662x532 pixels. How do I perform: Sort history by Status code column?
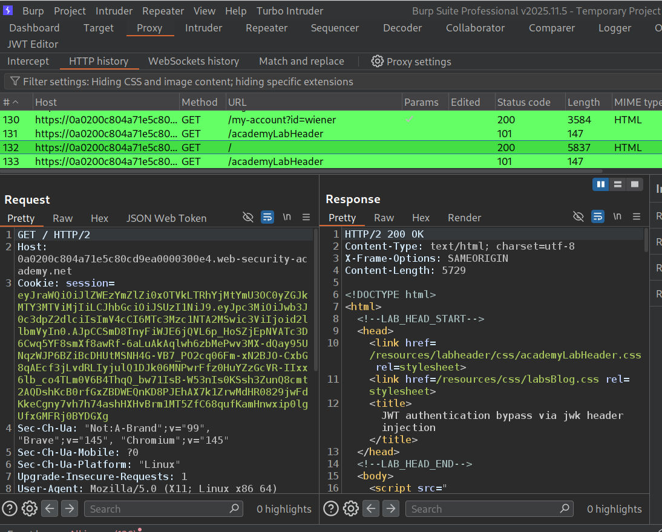point(523,102)
